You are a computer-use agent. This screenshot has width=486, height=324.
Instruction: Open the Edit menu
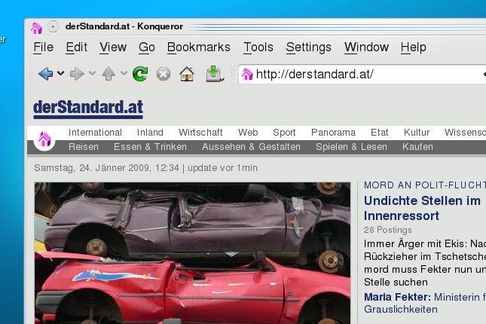77,47
